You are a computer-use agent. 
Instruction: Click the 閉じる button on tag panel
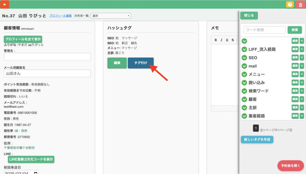point(249,16)
